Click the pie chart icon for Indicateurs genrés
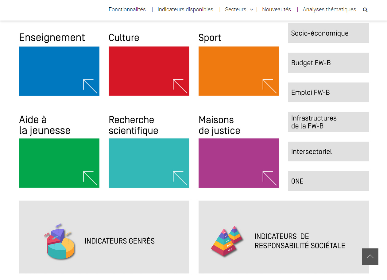387x280 pixels. [x=60, y=241]
